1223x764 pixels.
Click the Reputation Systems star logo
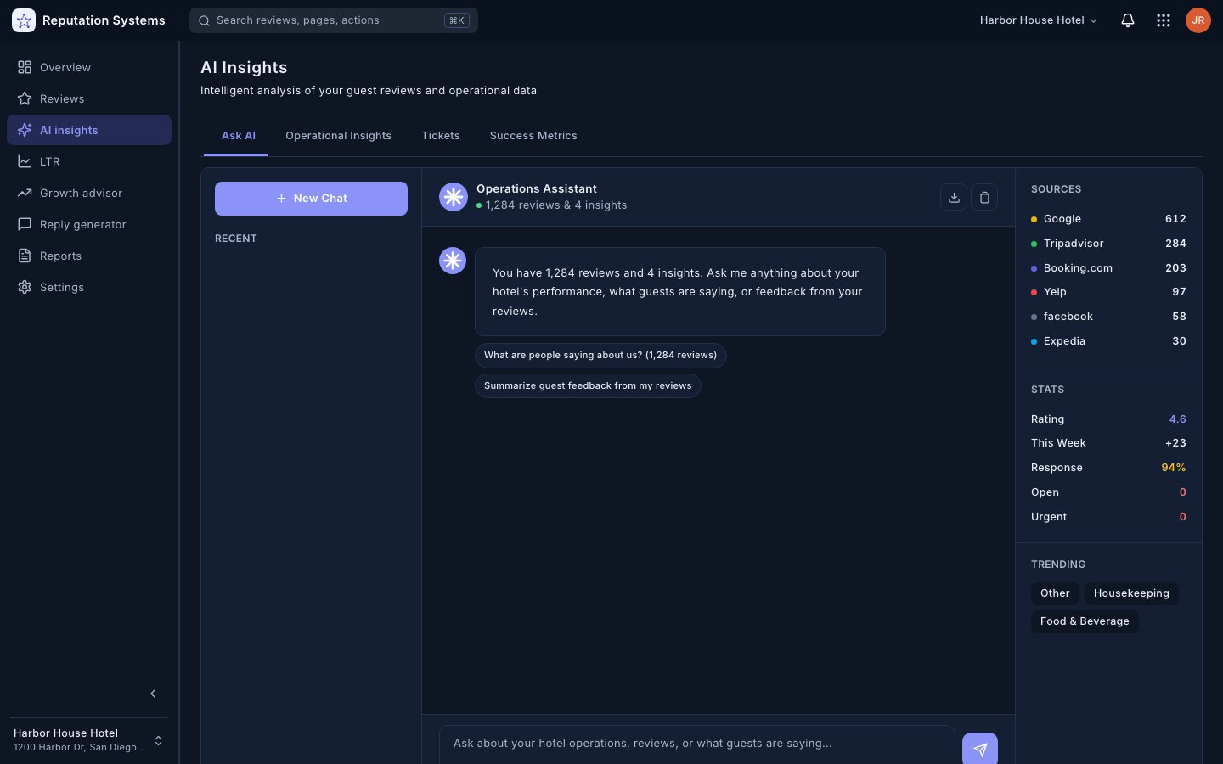point(24,20)
